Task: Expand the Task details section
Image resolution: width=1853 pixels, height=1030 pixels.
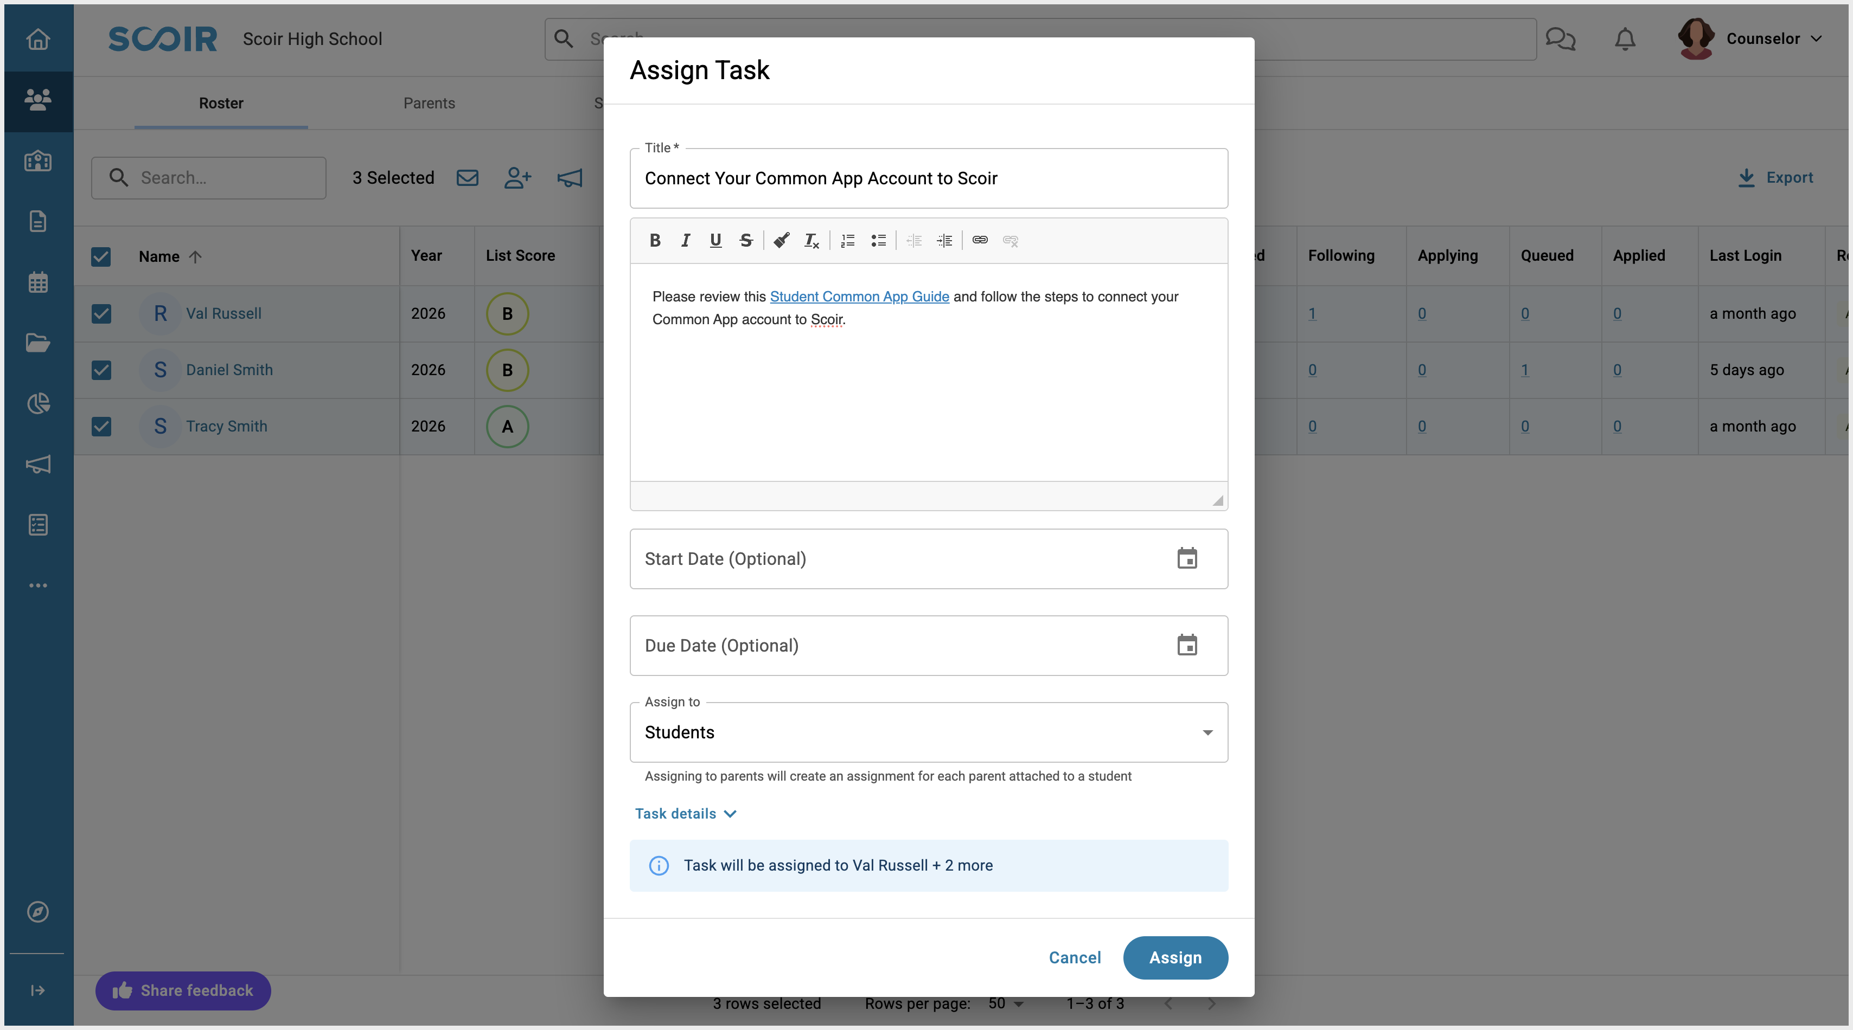Action: coord(686,814)
